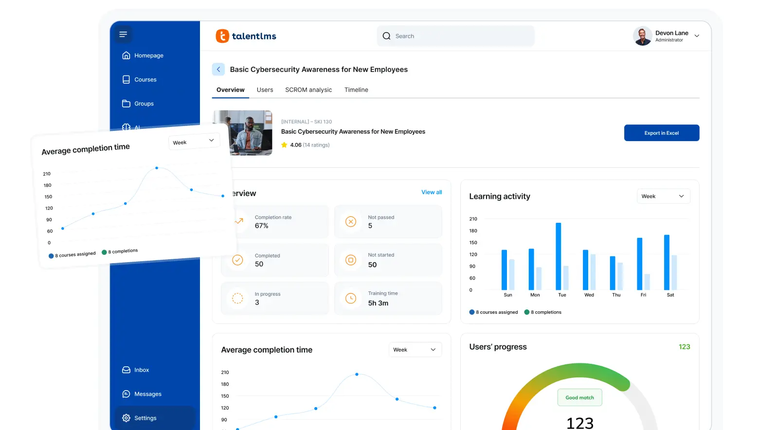Viewport: 757px width, 430px height.
Task: Open Settings gear icon in sidebar
Action: pos(126,418)
